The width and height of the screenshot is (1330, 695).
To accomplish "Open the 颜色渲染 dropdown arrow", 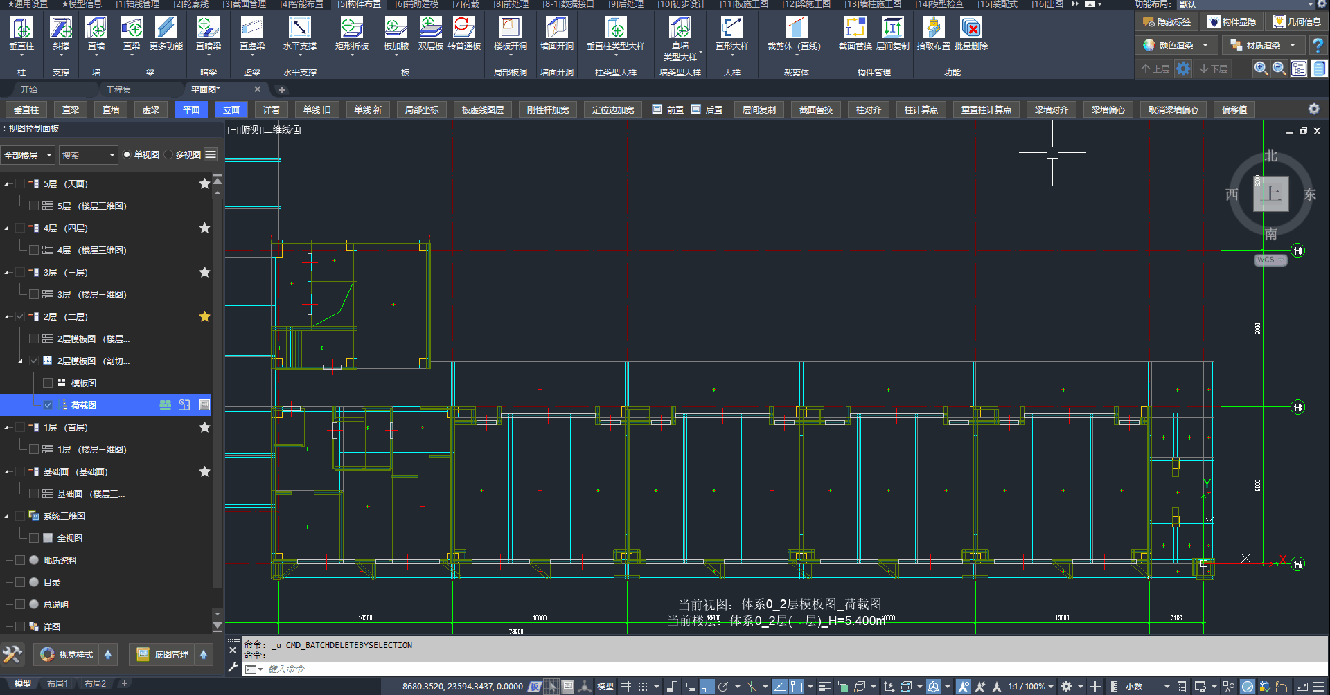I will (1206, 45).
